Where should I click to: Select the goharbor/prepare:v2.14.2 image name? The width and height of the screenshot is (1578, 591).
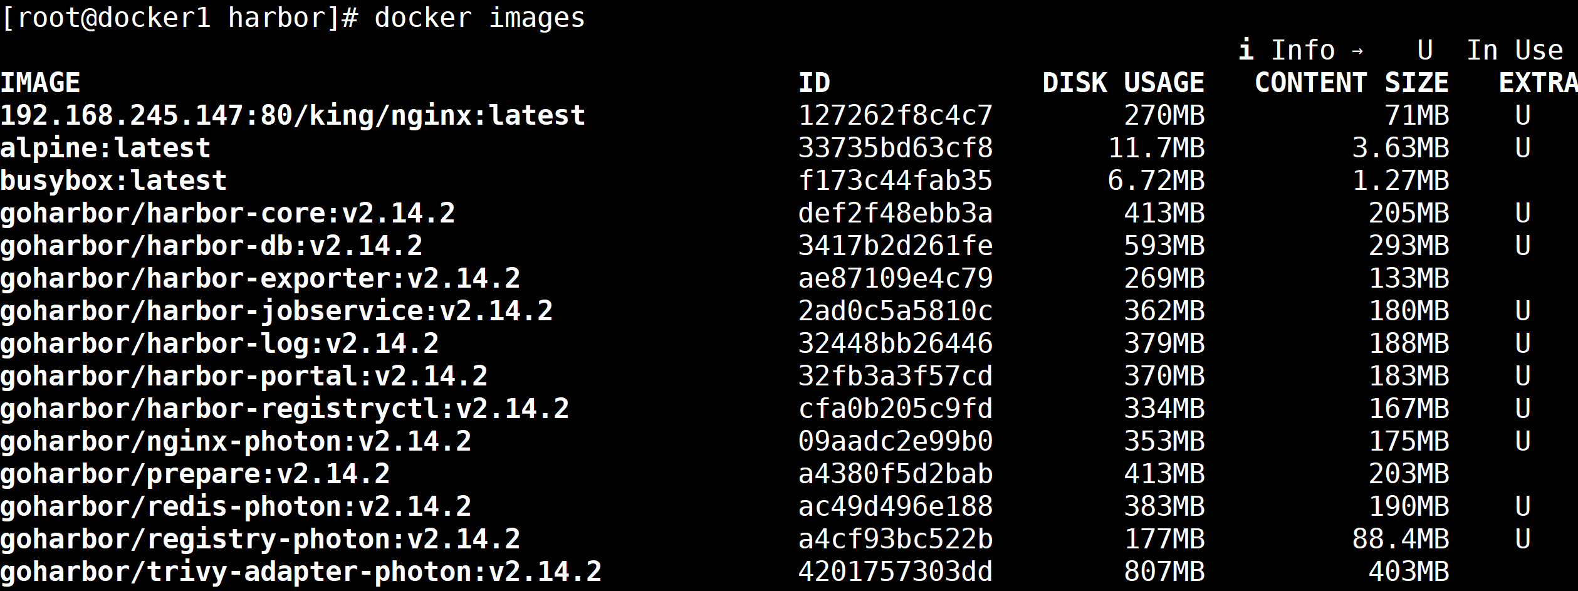pos(195,474)
